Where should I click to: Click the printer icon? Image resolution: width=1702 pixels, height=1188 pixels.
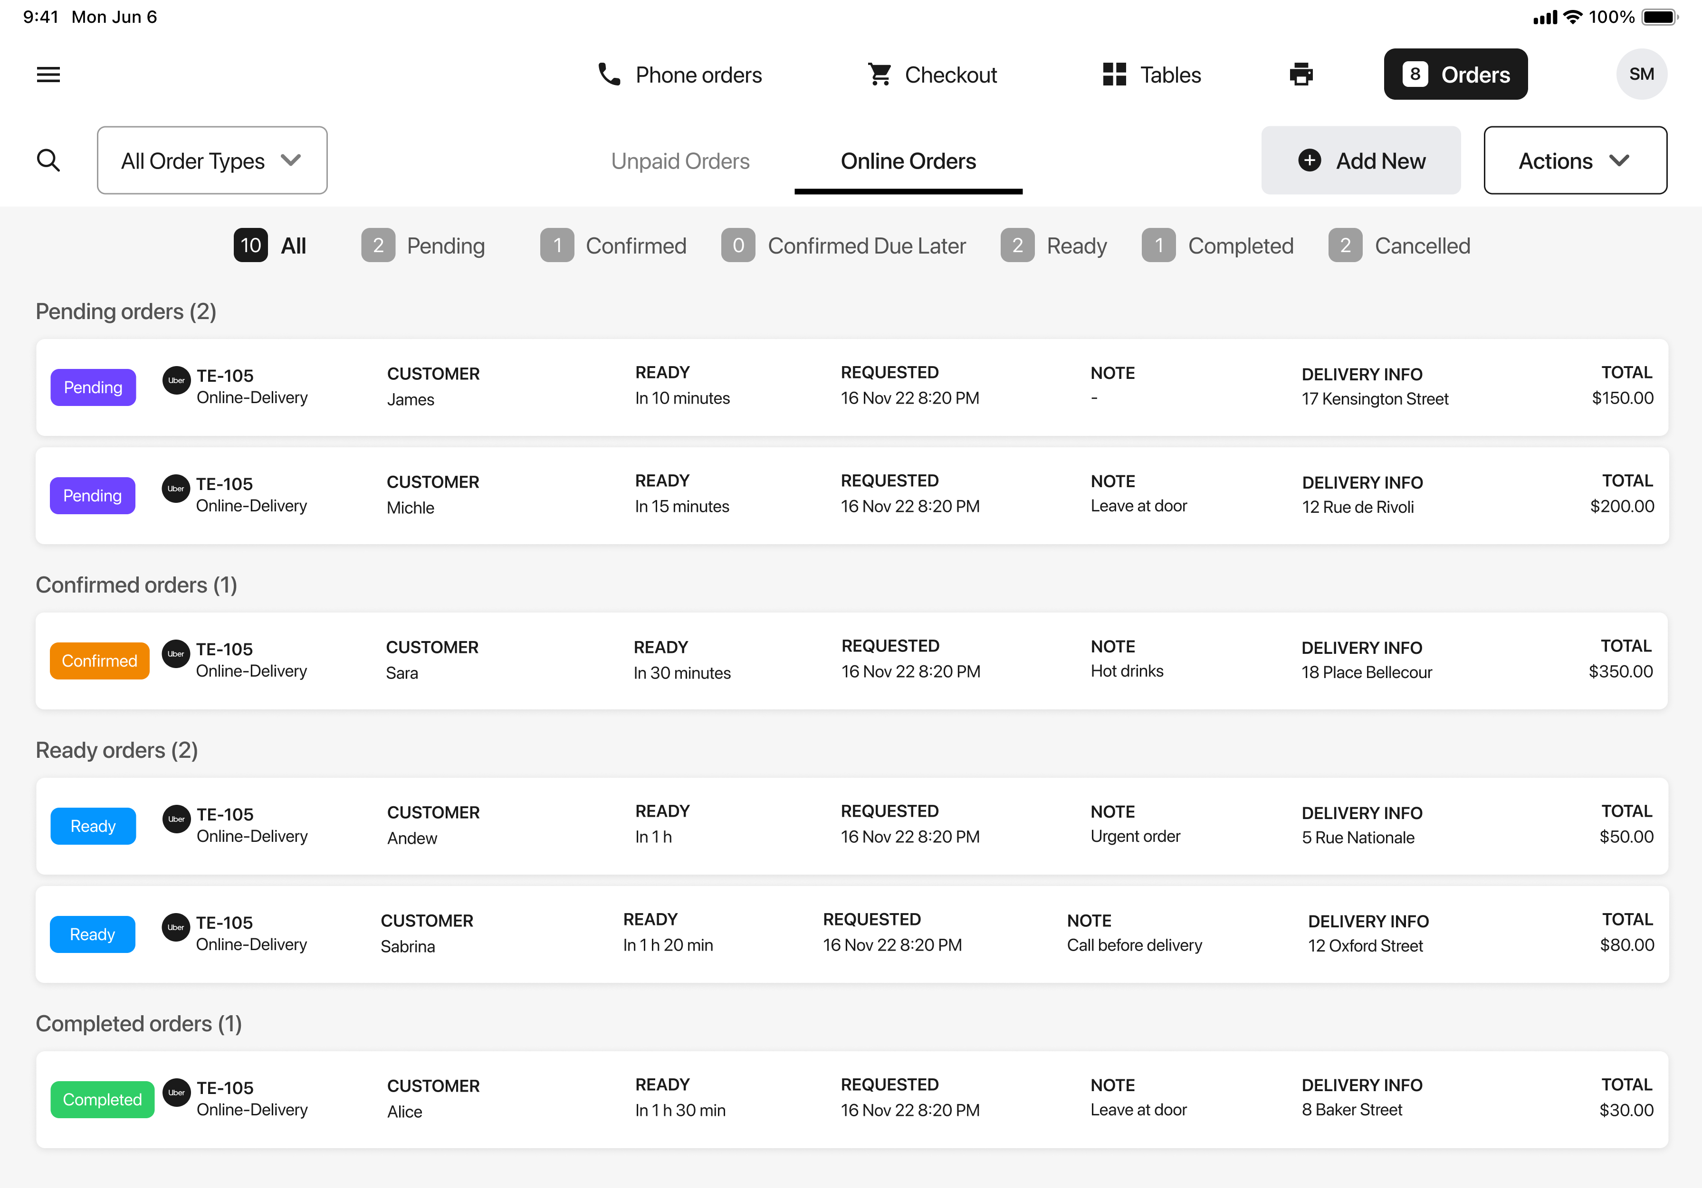pyautogui.click(x=1301, y=74)
